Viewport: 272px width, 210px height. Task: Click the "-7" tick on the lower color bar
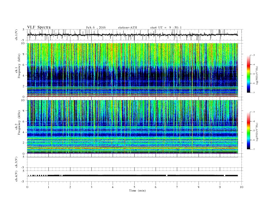point(253,149)
